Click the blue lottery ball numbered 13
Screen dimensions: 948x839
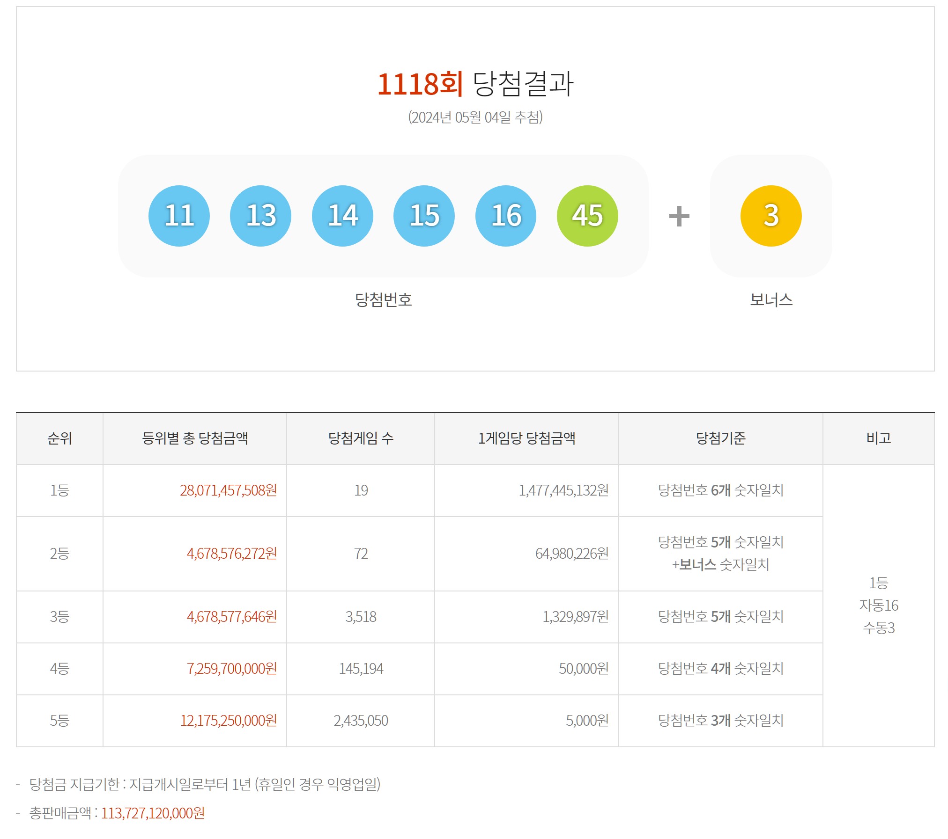click(x=260, y=216)
